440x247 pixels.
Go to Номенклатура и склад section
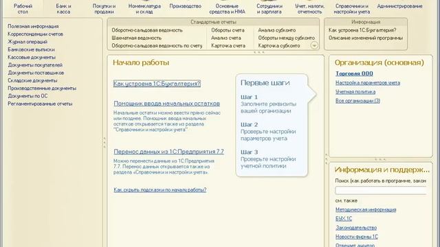click(144, 9)
